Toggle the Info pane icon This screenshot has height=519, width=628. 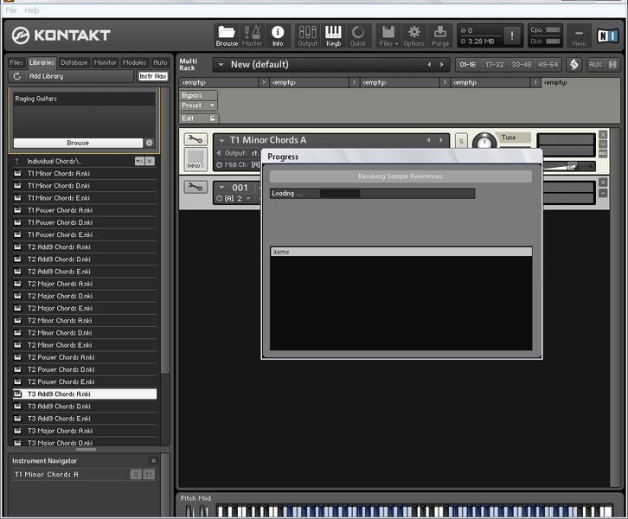[278, 35]
